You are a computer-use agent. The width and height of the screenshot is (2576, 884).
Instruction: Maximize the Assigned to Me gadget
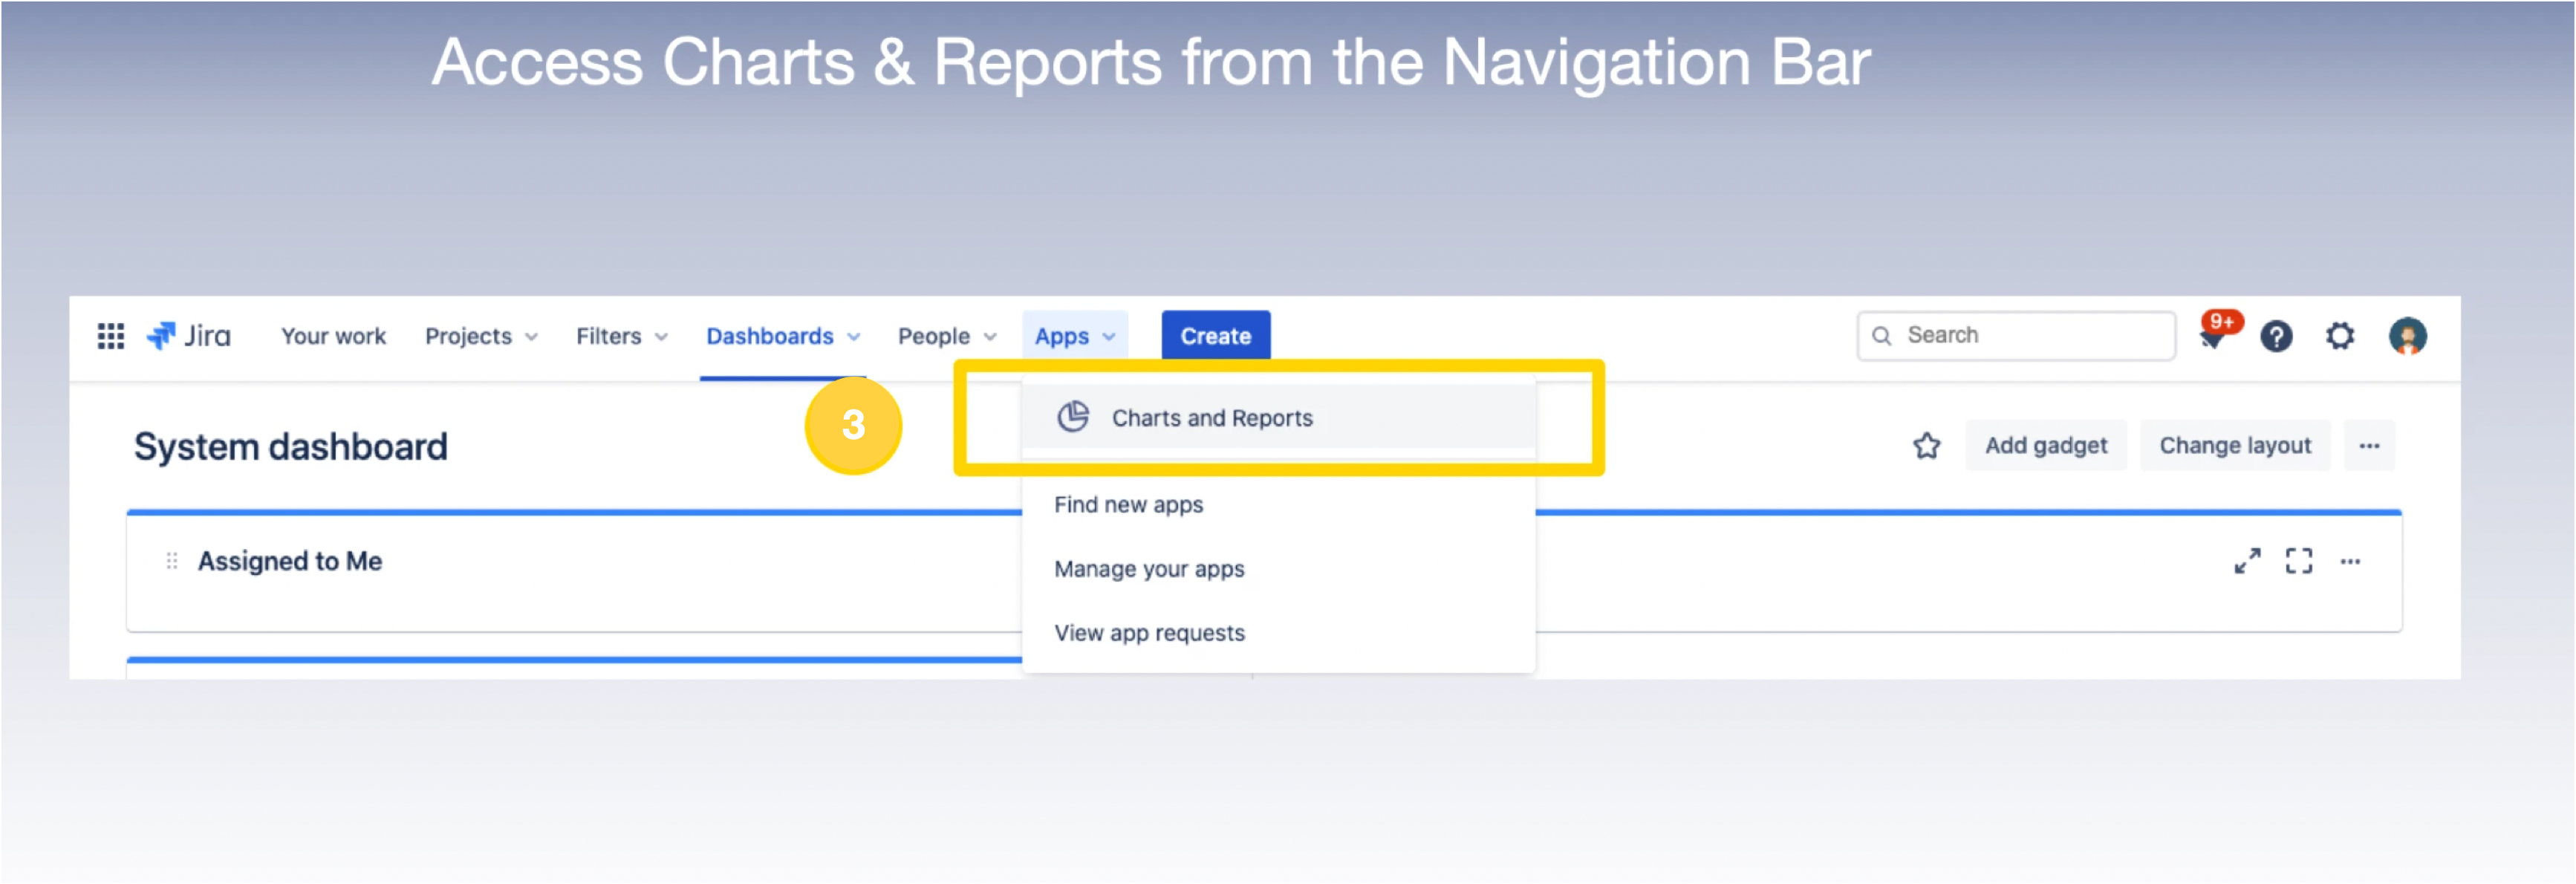click(2298, 561)
